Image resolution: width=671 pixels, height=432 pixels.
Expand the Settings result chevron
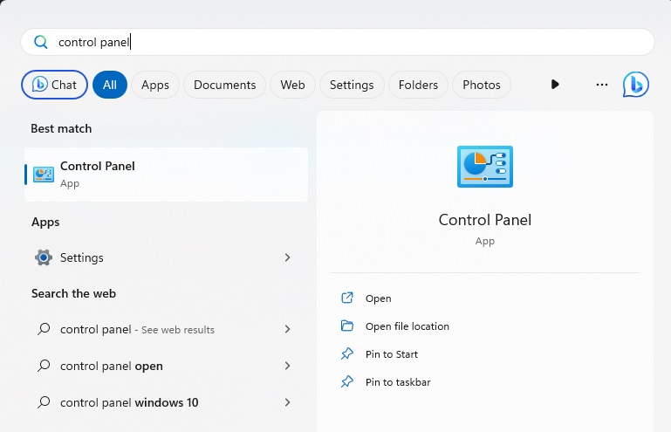(288, 257)
